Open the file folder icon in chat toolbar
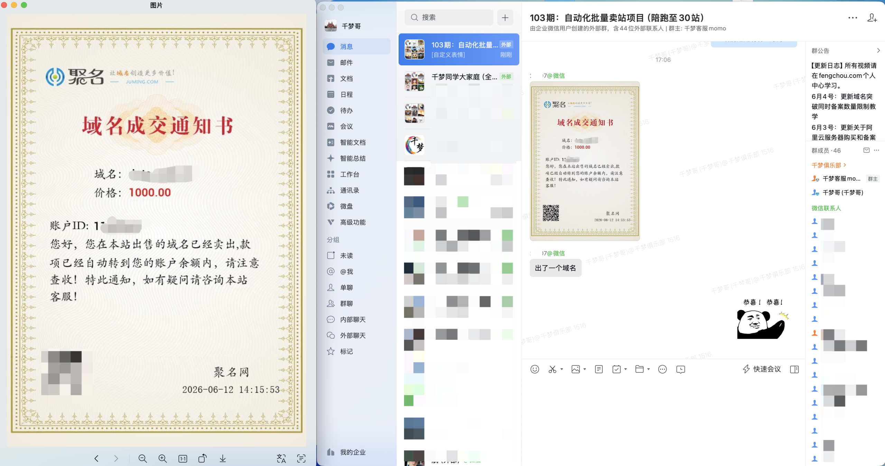This screenshot has width=885, height=466. coord(640,369)
